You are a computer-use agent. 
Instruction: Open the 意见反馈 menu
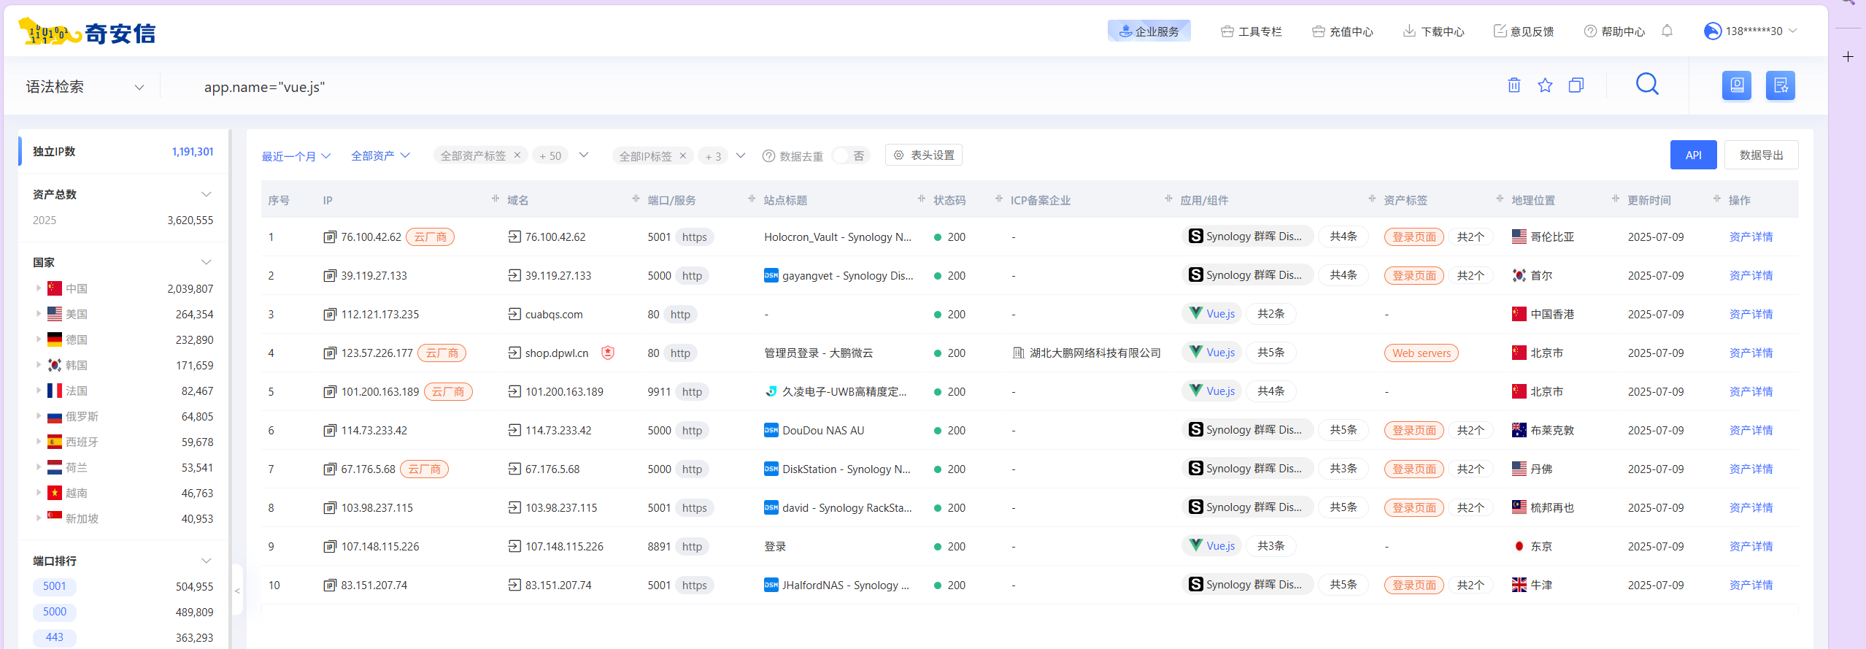1524,31
